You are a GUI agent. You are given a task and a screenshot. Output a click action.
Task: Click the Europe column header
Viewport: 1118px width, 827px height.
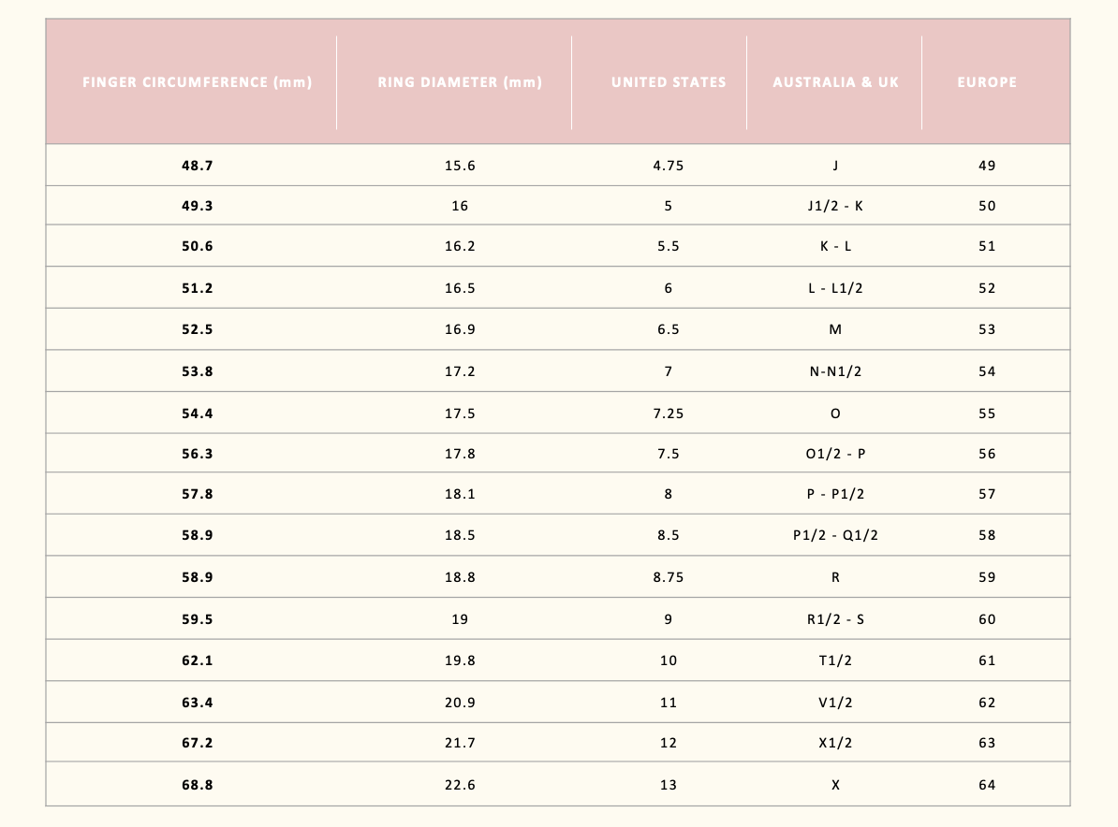click(987, 82)
